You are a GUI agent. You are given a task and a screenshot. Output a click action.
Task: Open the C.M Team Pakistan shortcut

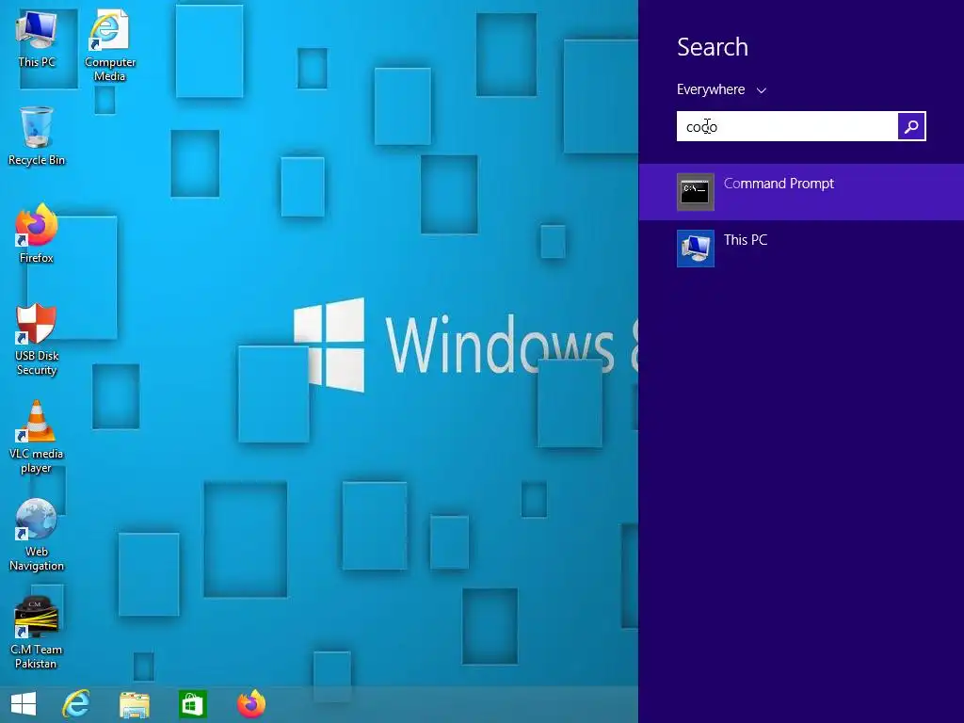tap(37, 633)
